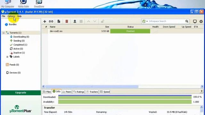Open the third desktop shortcut icon
This screenshot has height=115, width=205.
pos(39,4)
